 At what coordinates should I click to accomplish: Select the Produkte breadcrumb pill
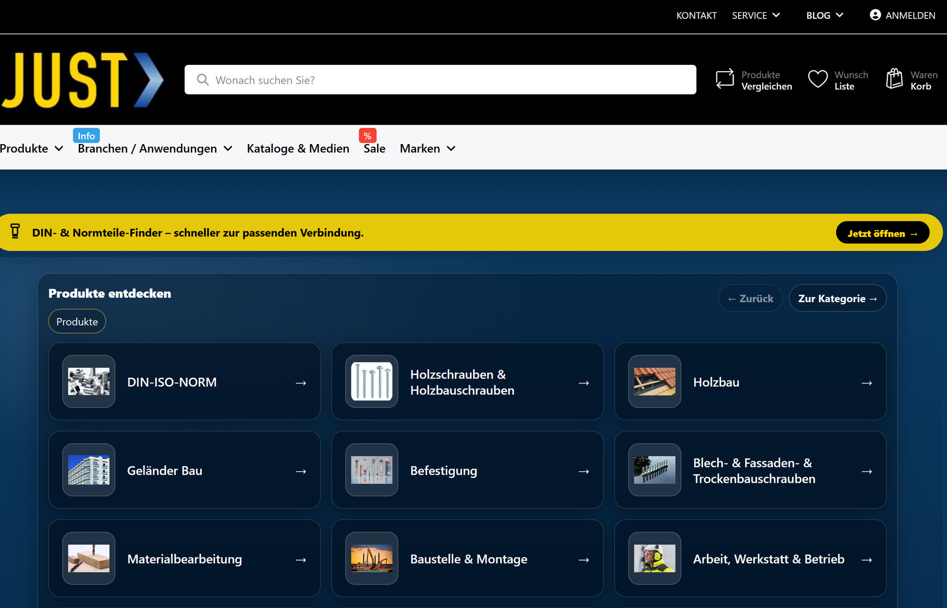pyautogui.click(x=77, y=321)
